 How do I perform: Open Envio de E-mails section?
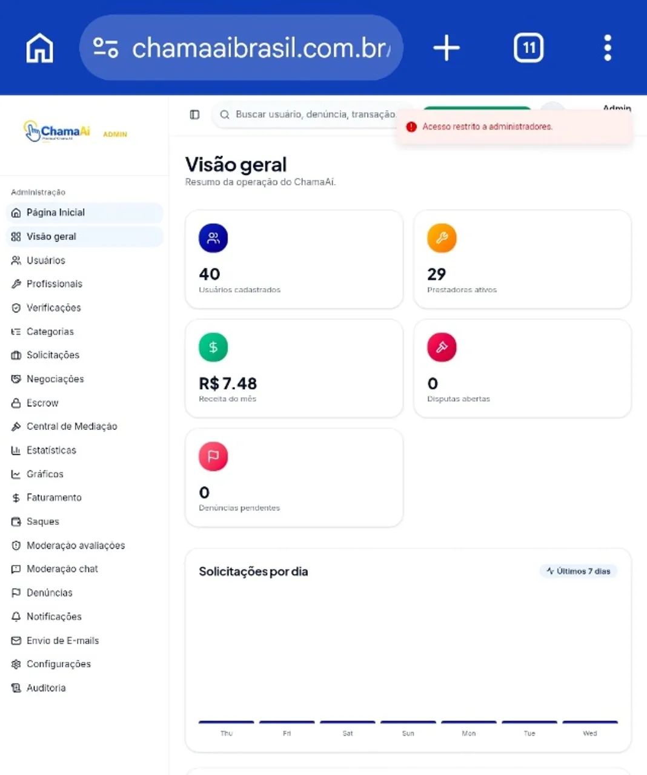coord(85,641)
